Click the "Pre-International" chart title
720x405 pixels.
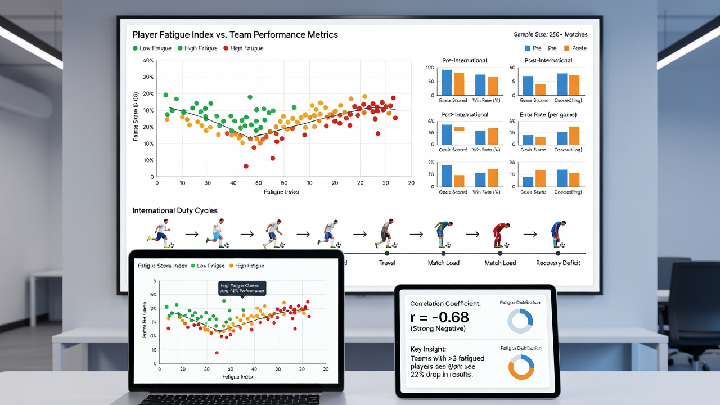[x=465, y=60]
